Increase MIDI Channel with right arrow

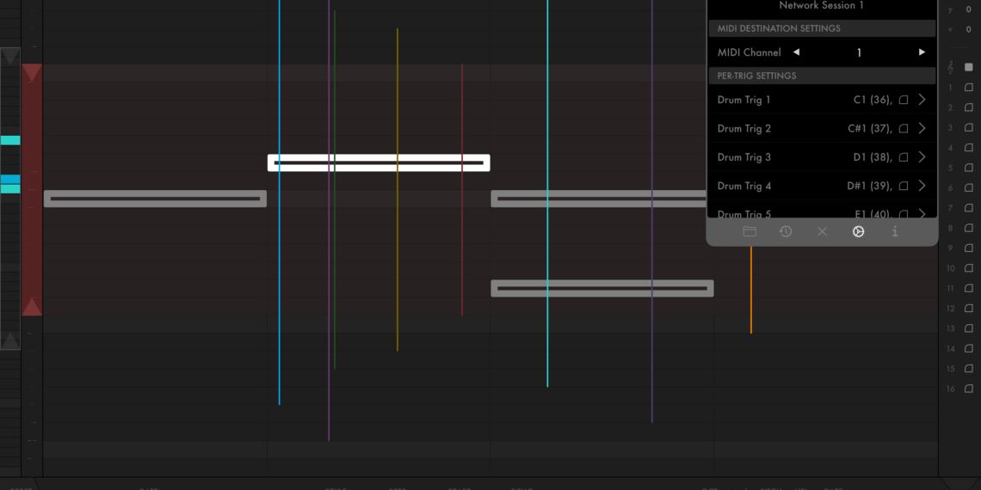click(x=922, y=52)
